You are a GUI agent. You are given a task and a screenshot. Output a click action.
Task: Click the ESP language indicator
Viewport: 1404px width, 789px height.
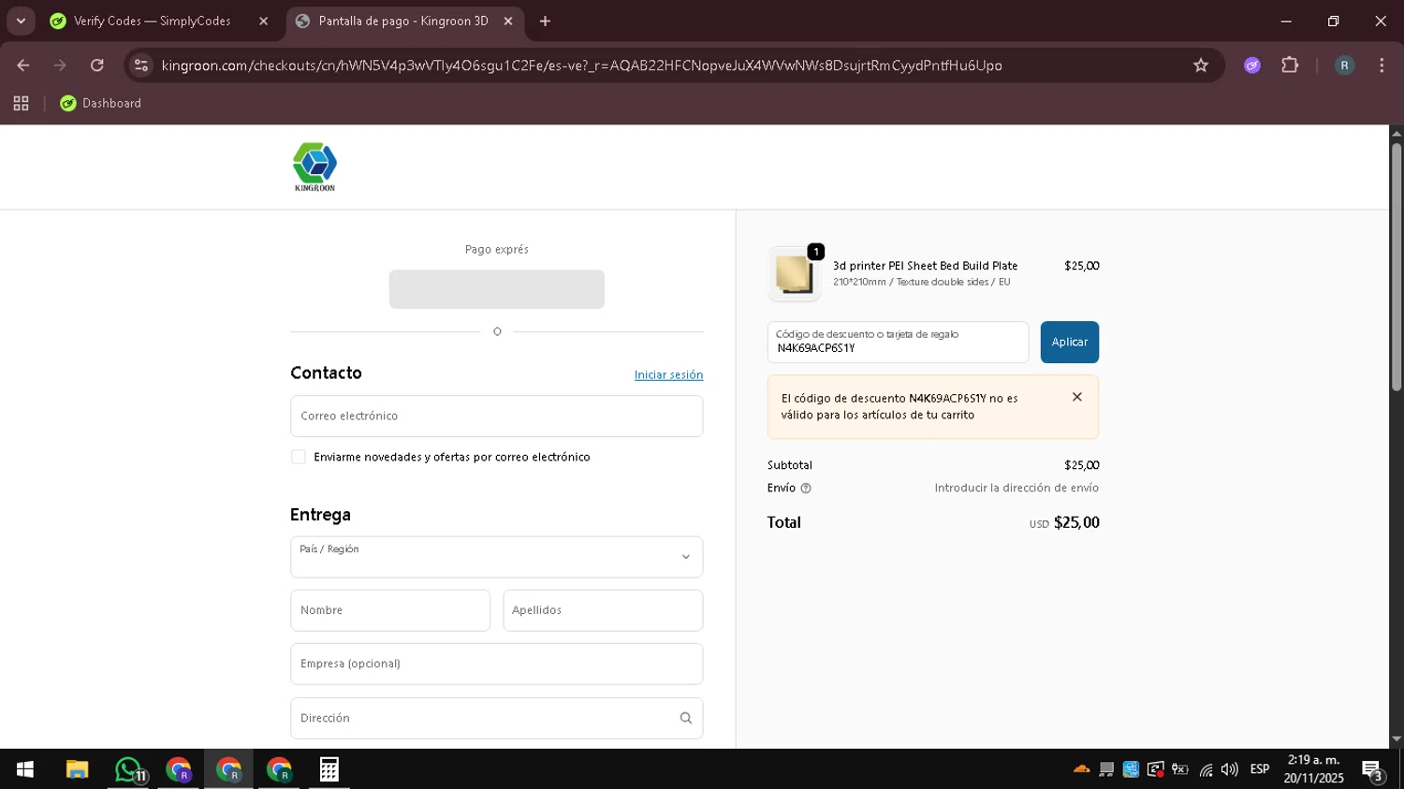(x=1260, y=769)
